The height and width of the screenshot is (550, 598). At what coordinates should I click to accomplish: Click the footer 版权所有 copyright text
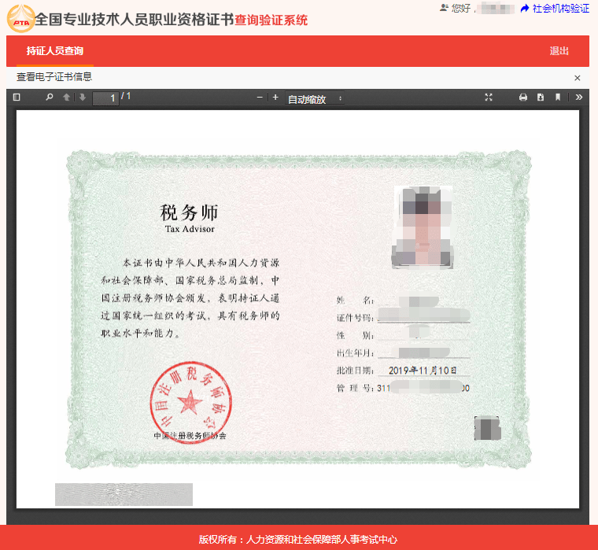(x=298, y=539)
